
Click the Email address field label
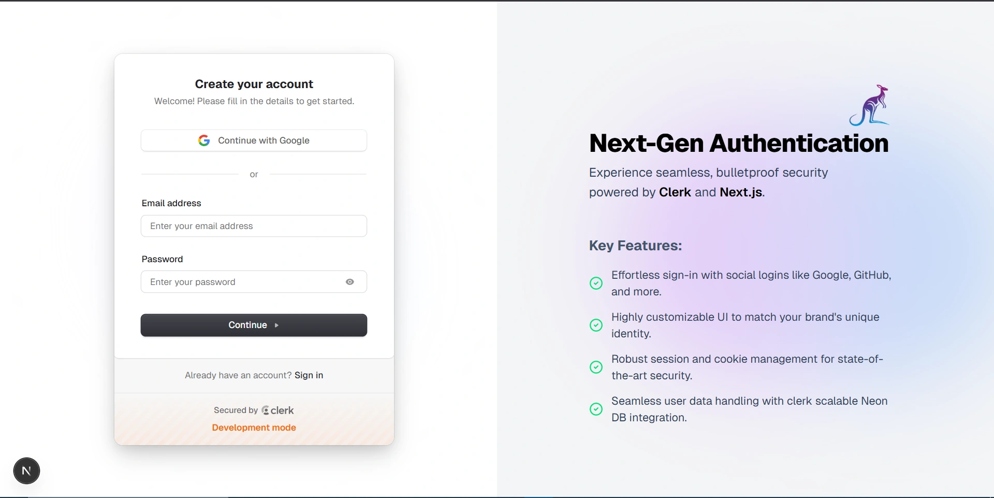tap(171, 203)
